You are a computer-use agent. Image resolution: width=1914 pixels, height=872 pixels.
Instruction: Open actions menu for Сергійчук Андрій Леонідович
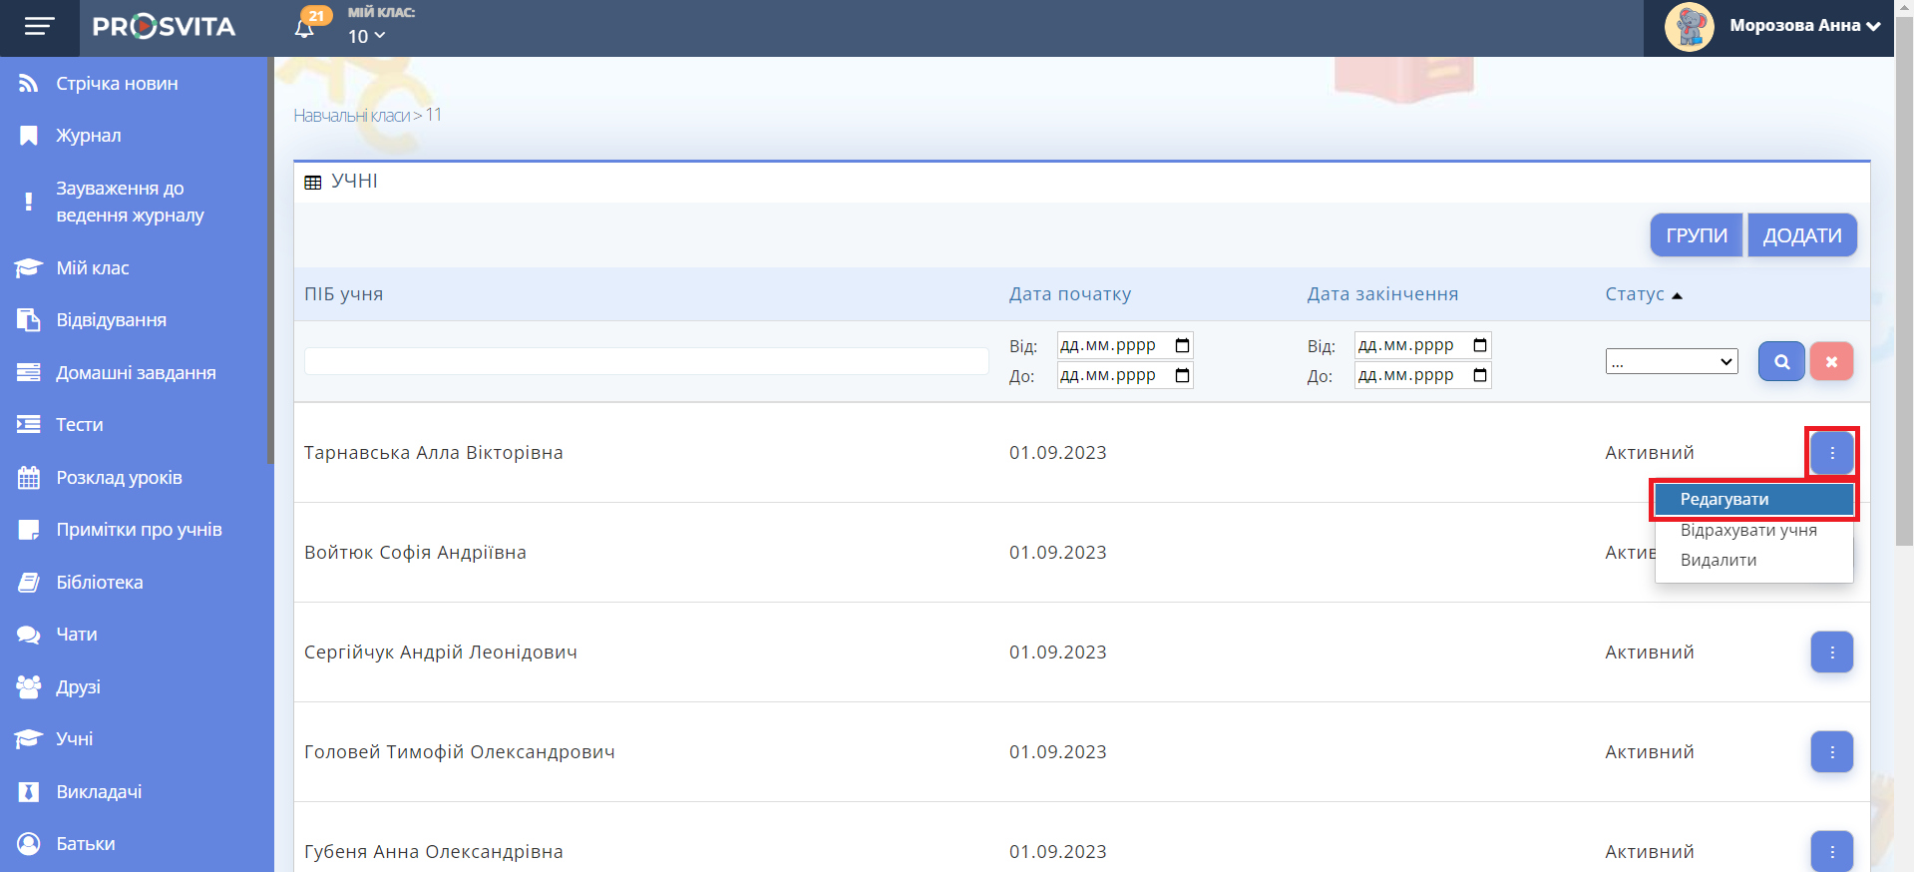point(1831,653)
